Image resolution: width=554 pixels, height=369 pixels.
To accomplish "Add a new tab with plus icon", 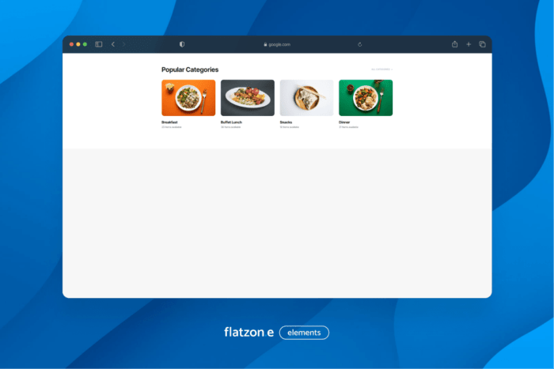I will pyautogui.click(x=469, y=44).
